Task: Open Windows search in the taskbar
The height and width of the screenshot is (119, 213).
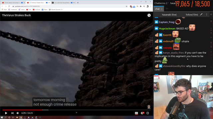Action: (x=6, y=117)
